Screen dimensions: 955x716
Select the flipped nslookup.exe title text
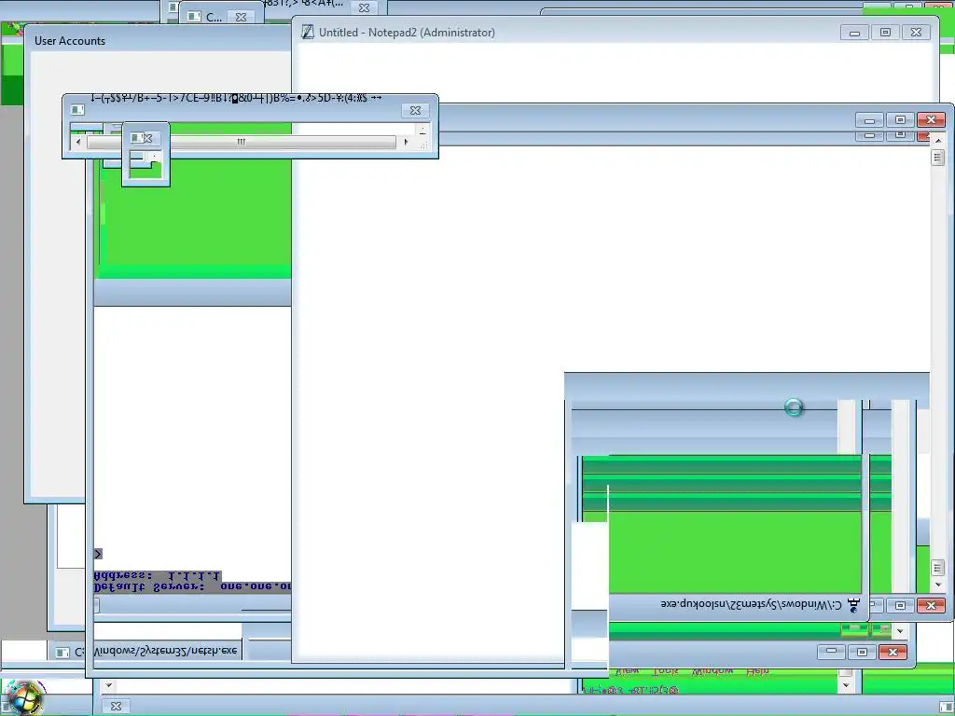point(751,604)
